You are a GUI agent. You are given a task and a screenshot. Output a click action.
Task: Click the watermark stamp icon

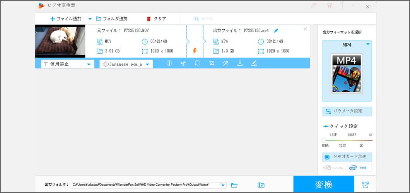(x=240, y=64)
